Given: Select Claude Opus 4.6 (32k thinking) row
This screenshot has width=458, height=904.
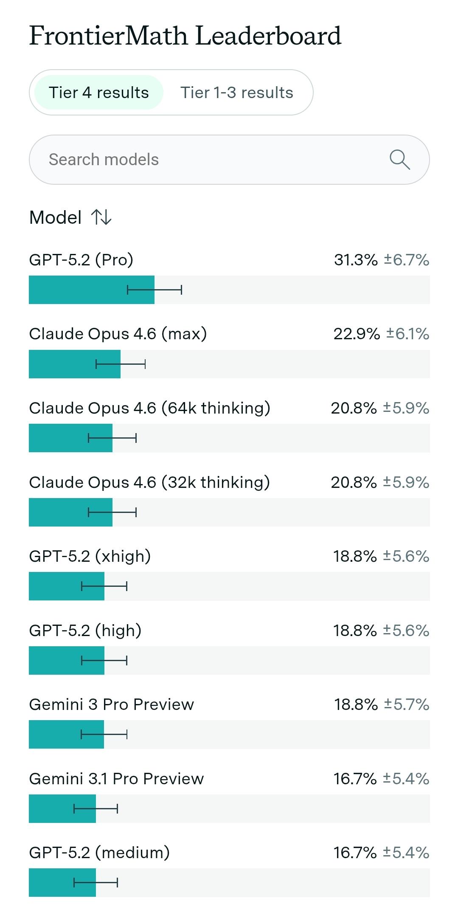Looking at the screenshot, I should click(149, 482).
